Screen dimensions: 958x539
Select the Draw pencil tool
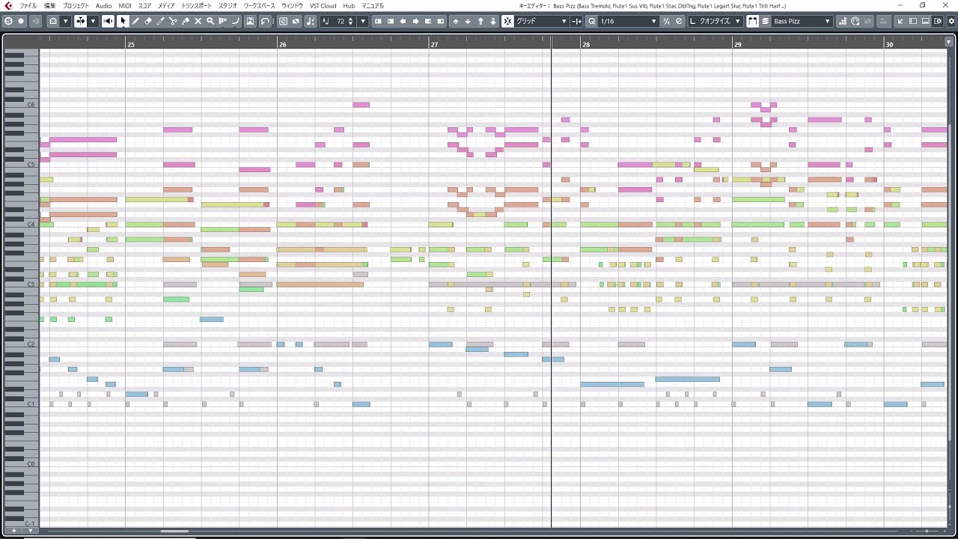(135, 21)
